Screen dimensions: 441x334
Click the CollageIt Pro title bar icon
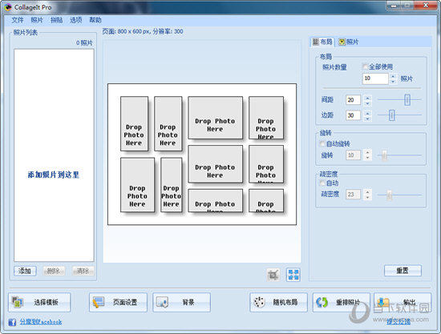pos(8,7)
